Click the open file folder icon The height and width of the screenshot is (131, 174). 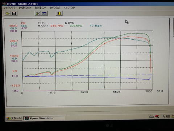pos(8,13)
